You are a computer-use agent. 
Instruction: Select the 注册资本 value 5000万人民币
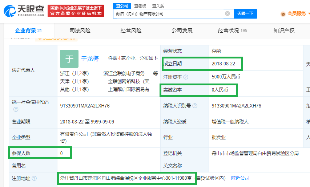(x=226, y=77)
